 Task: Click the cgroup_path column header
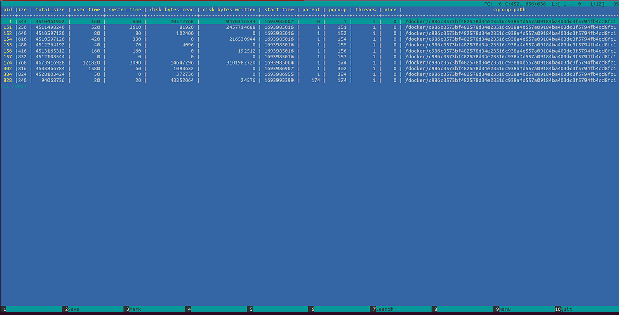[509, 9]
